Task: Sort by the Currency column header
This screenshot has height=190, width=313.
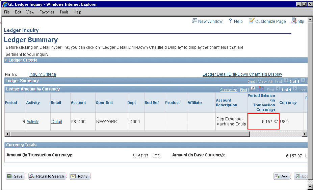Action: (x=288, y=103)
